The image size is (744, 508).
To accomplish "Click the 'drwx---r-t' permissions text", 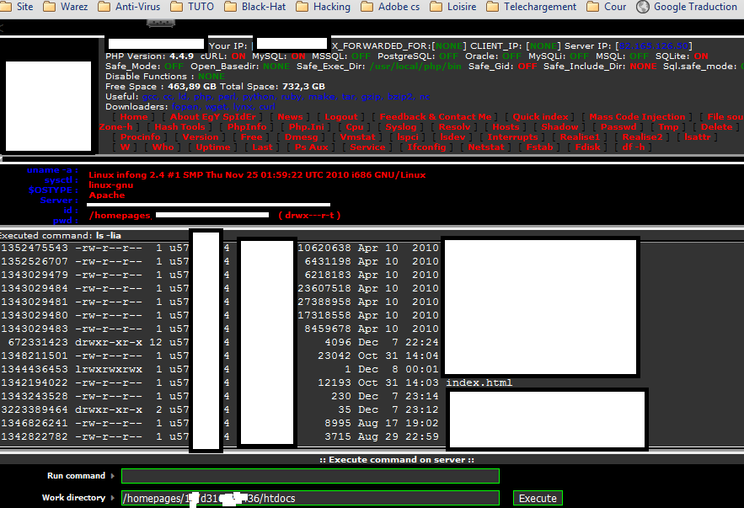I will (309, 216).
